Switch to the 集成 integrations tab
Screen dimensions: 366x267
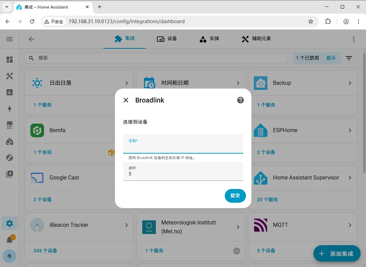coord(125,39)
